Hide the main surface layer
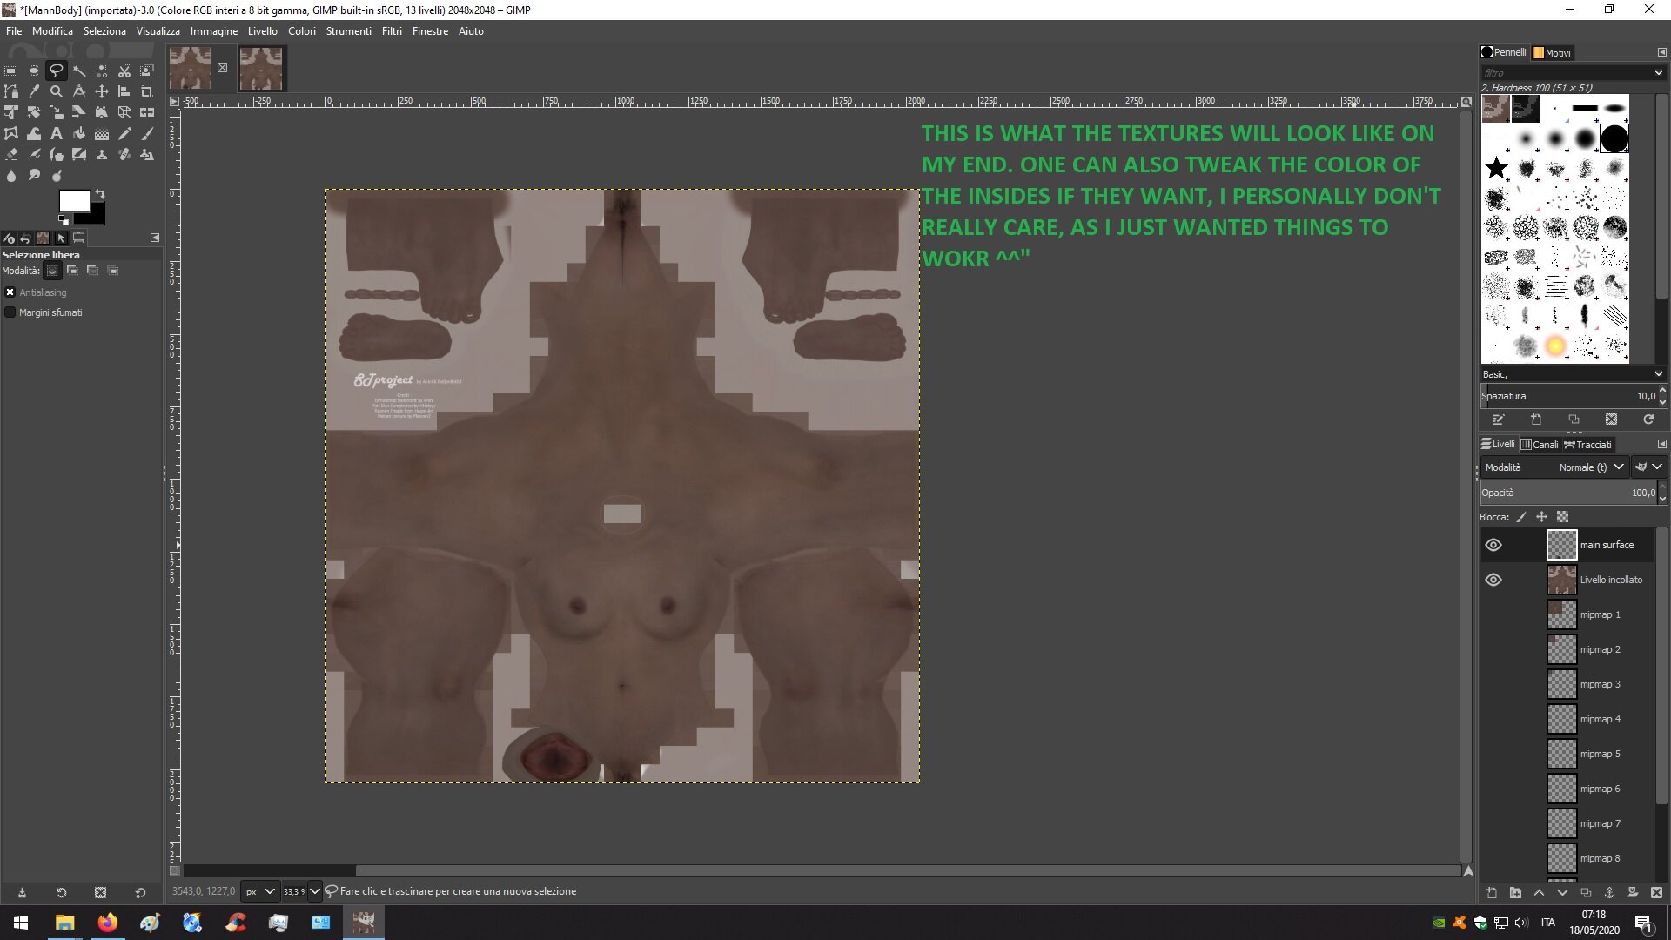The image size is (1671, 940). 1494,545
